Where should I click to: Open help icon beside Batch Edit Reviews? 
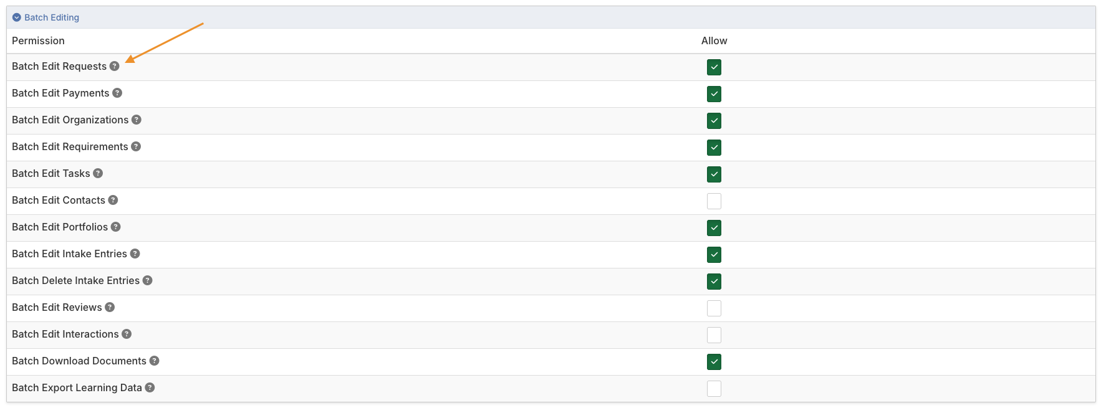pos(110,307)
